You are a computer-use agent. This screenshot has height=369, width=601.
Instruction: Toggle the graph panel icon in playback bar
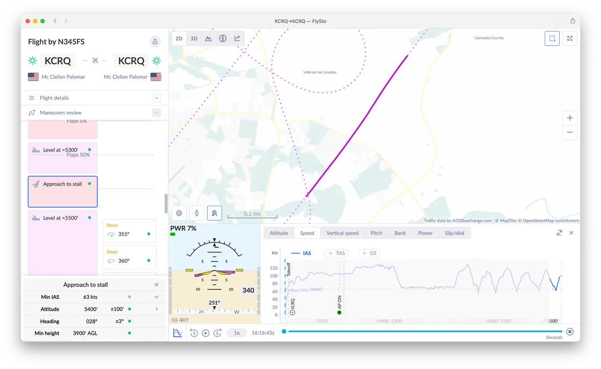[x=178, y=333]
